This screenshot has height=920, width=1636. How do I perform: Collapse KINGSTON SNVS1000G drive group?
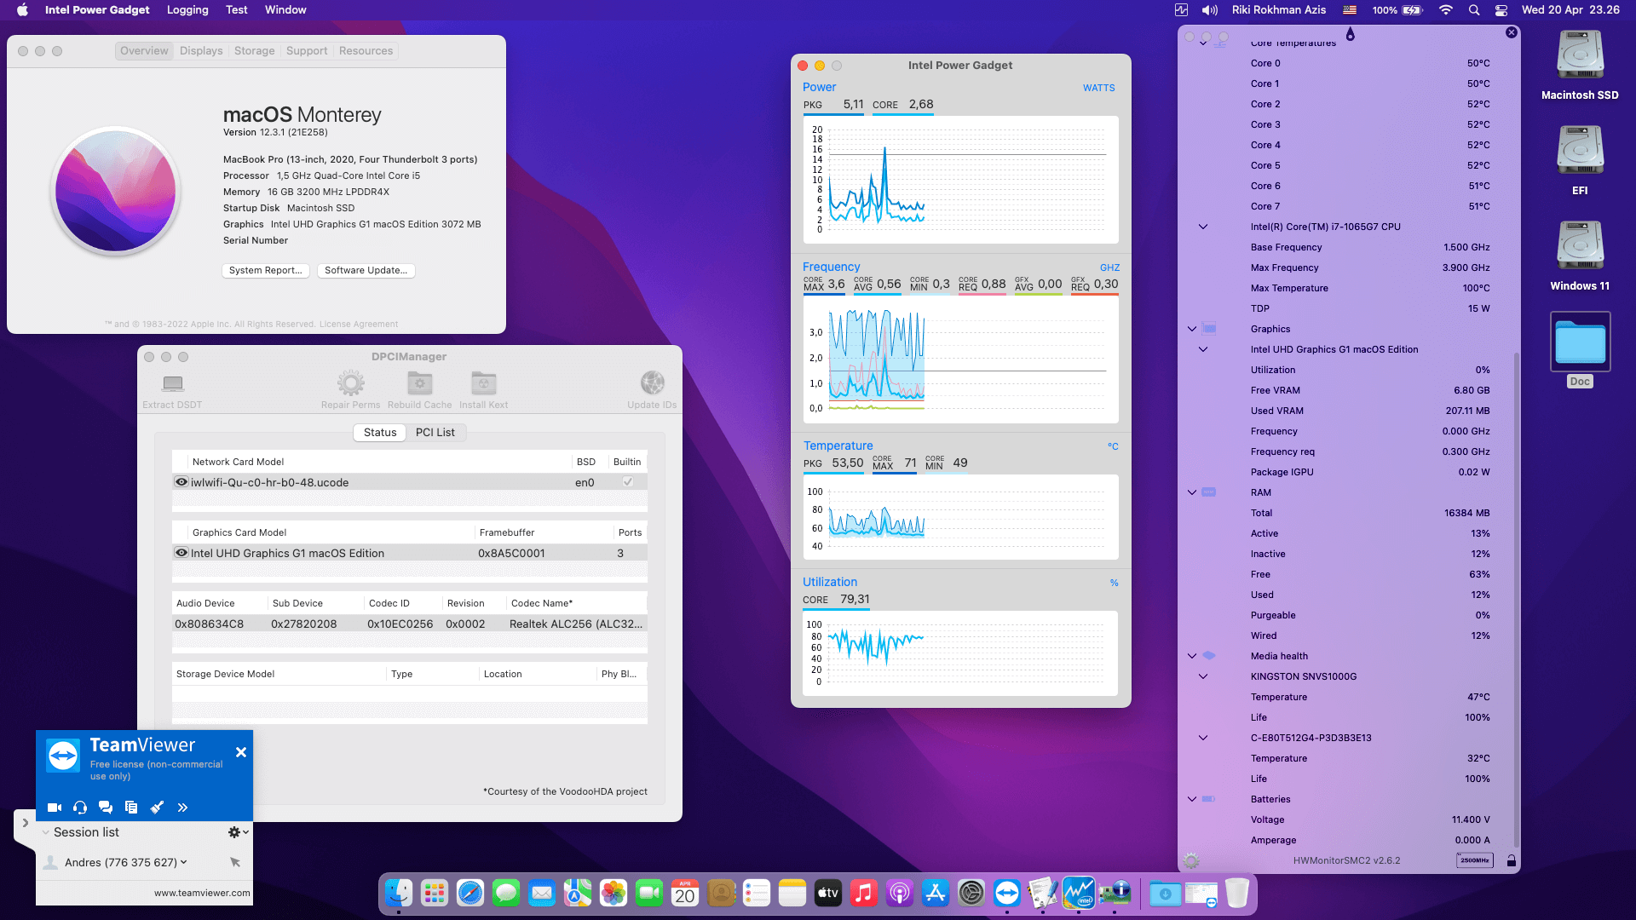point(1203,676)
